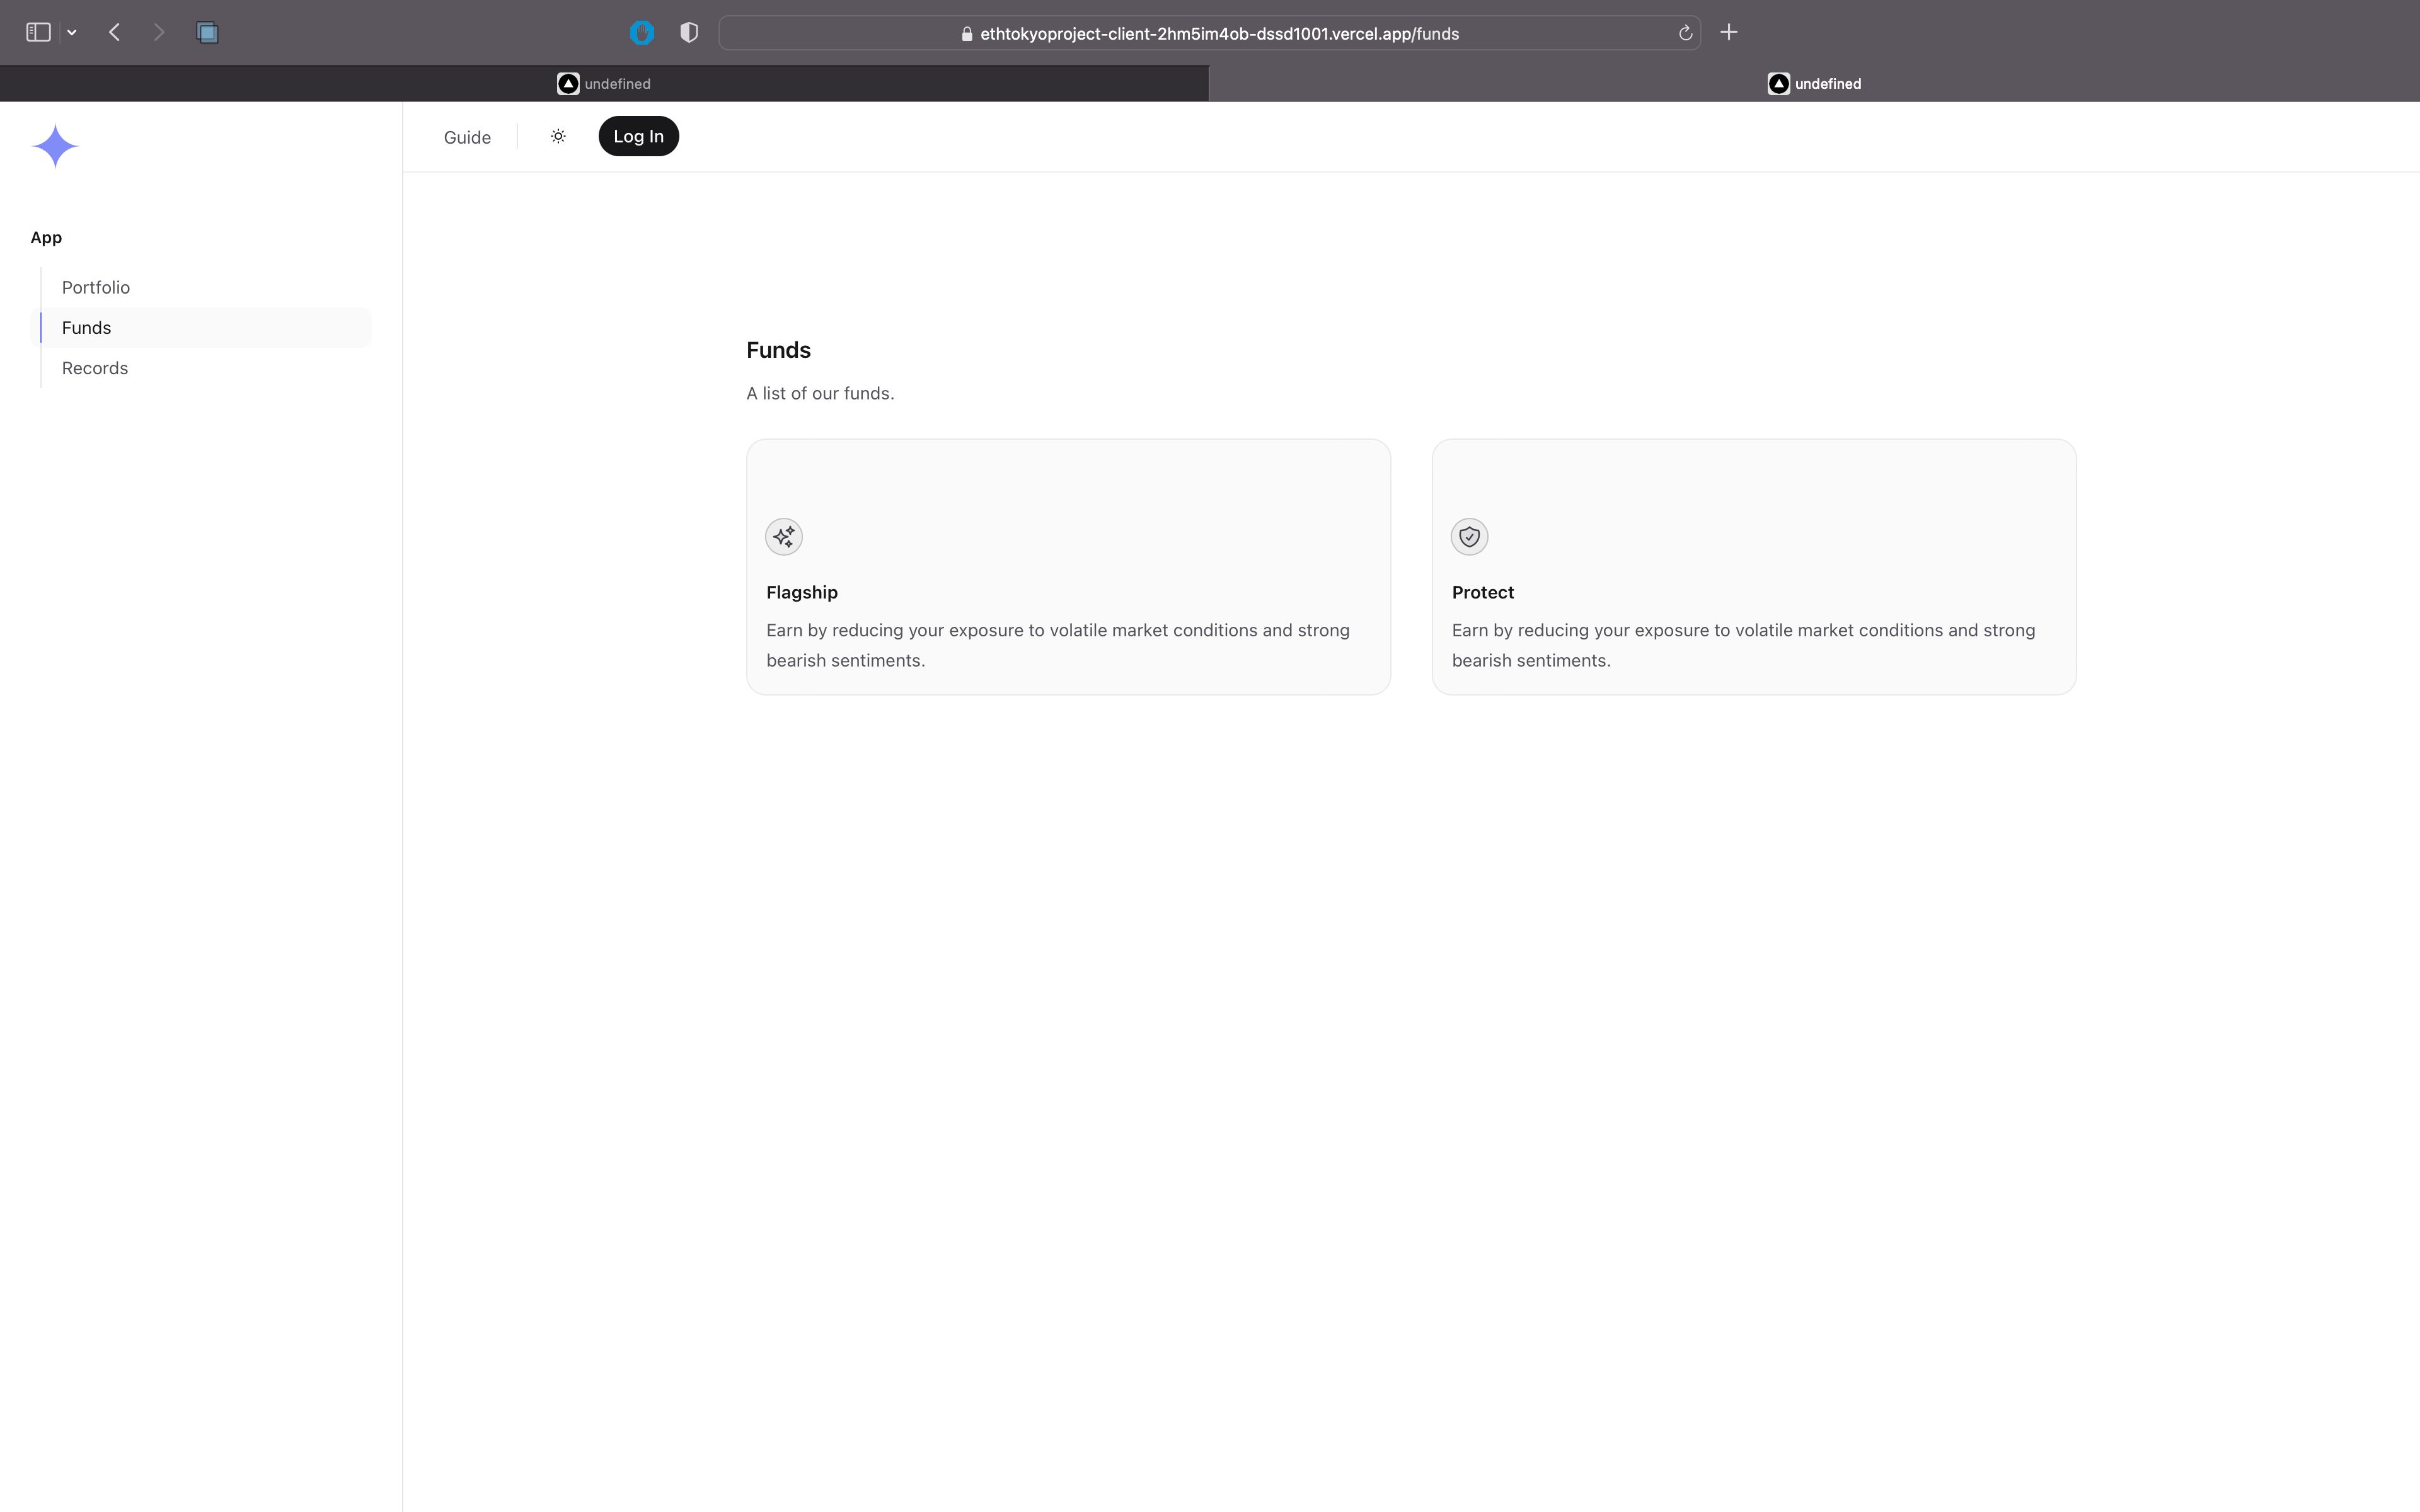This screenshot has height=1512, width=2420.
Task: Click the Protect fund shield icon
Action: [x=1469, y=535]
